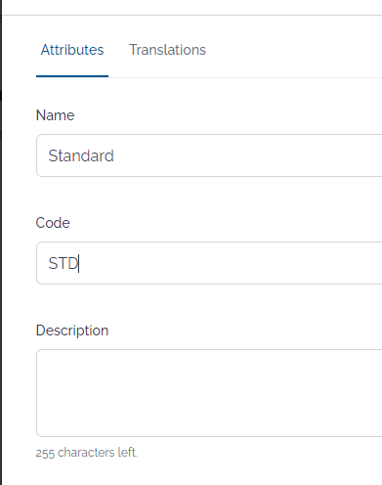Click the bottom area of Description box

pyautogui.click(x=209, y=423)
